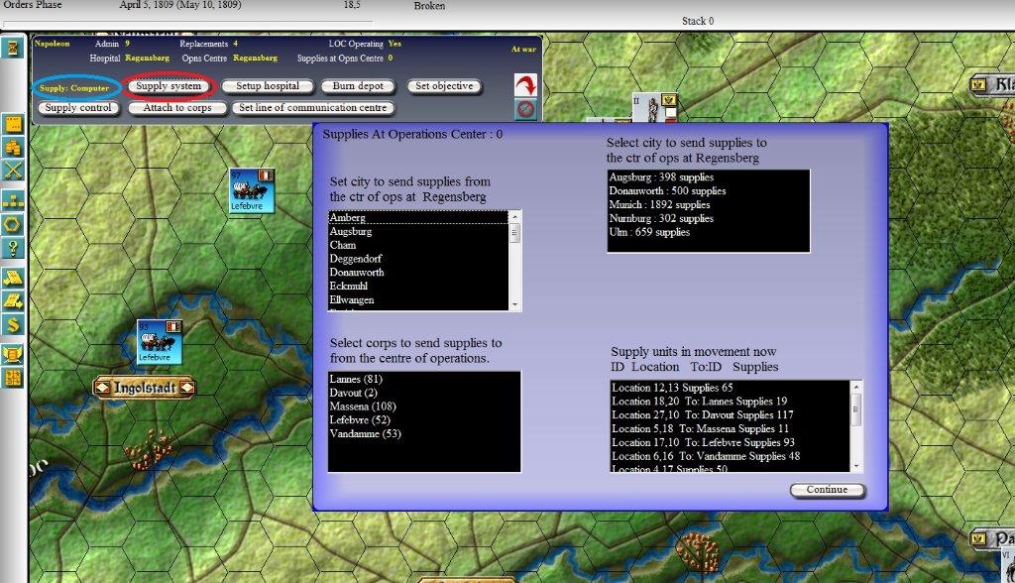Select Ulm : 659 supplies entry
The width and height of the screenshot is (1015, 583).
click(708, 232)
